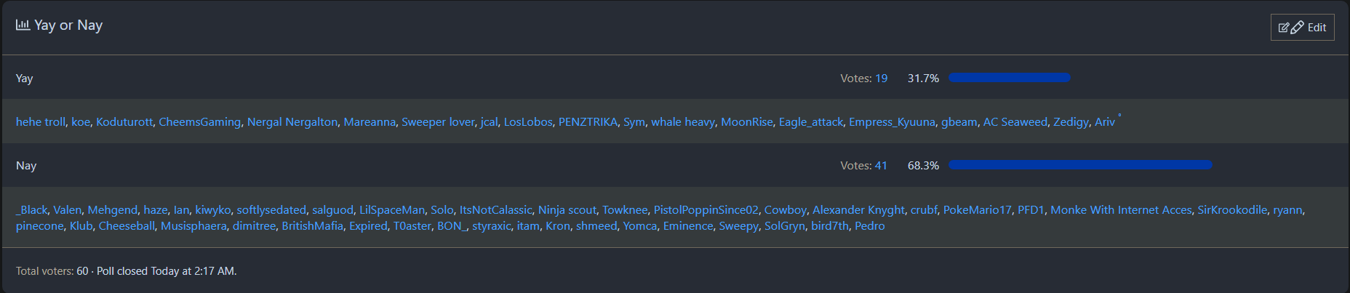Open voter profile Pedro
Image resolution: width=1350 pixels, height=293 pixels.
(870, 226)
